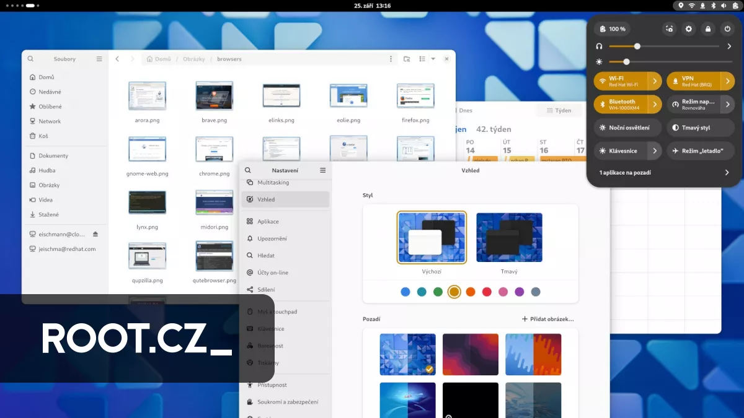Toggle Režim „letadlo“
This screenshot has width=744, height=418.
(701, 150)
